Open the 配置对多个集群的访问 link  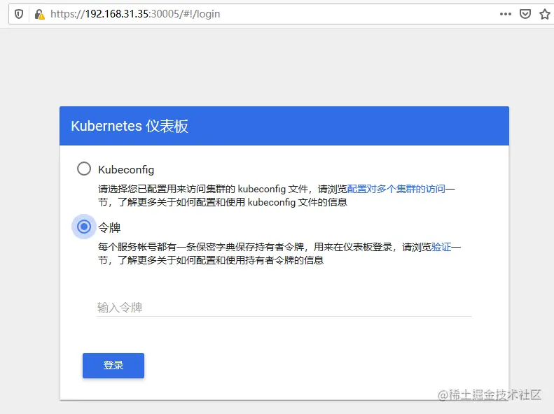(396, 189)
